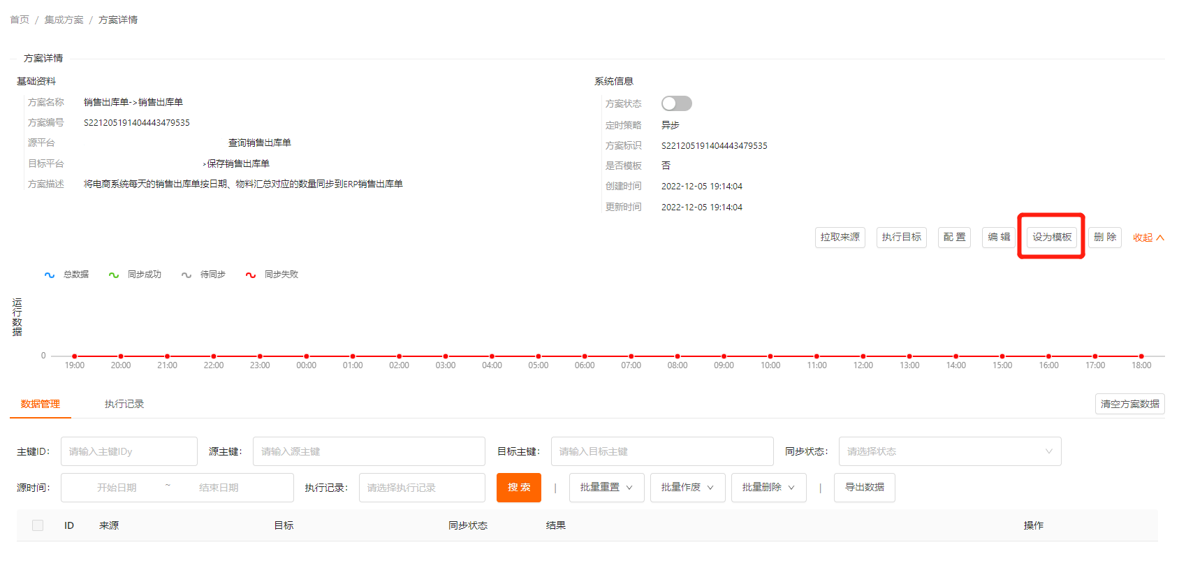Toggle 同步失败 legend series icon
Image resolution: width=1179 pixels, height=575 pixels.
point(251,275)
